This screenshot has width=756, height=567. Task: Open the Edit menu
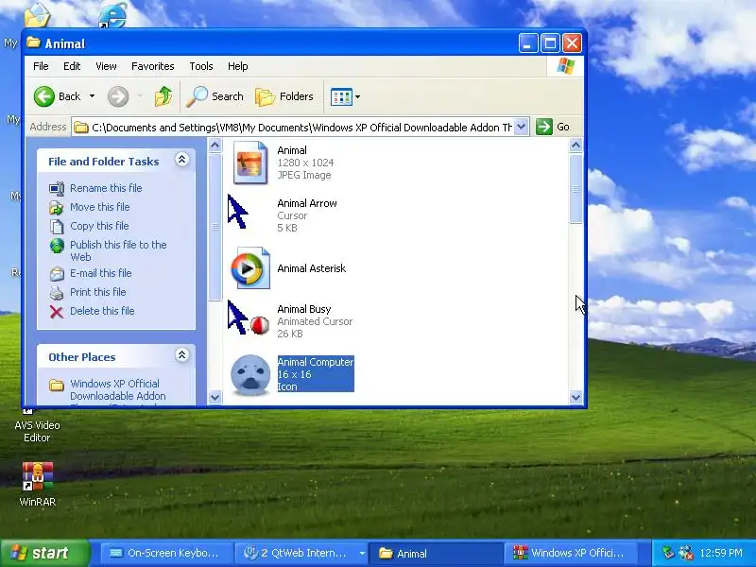[72, 66]
